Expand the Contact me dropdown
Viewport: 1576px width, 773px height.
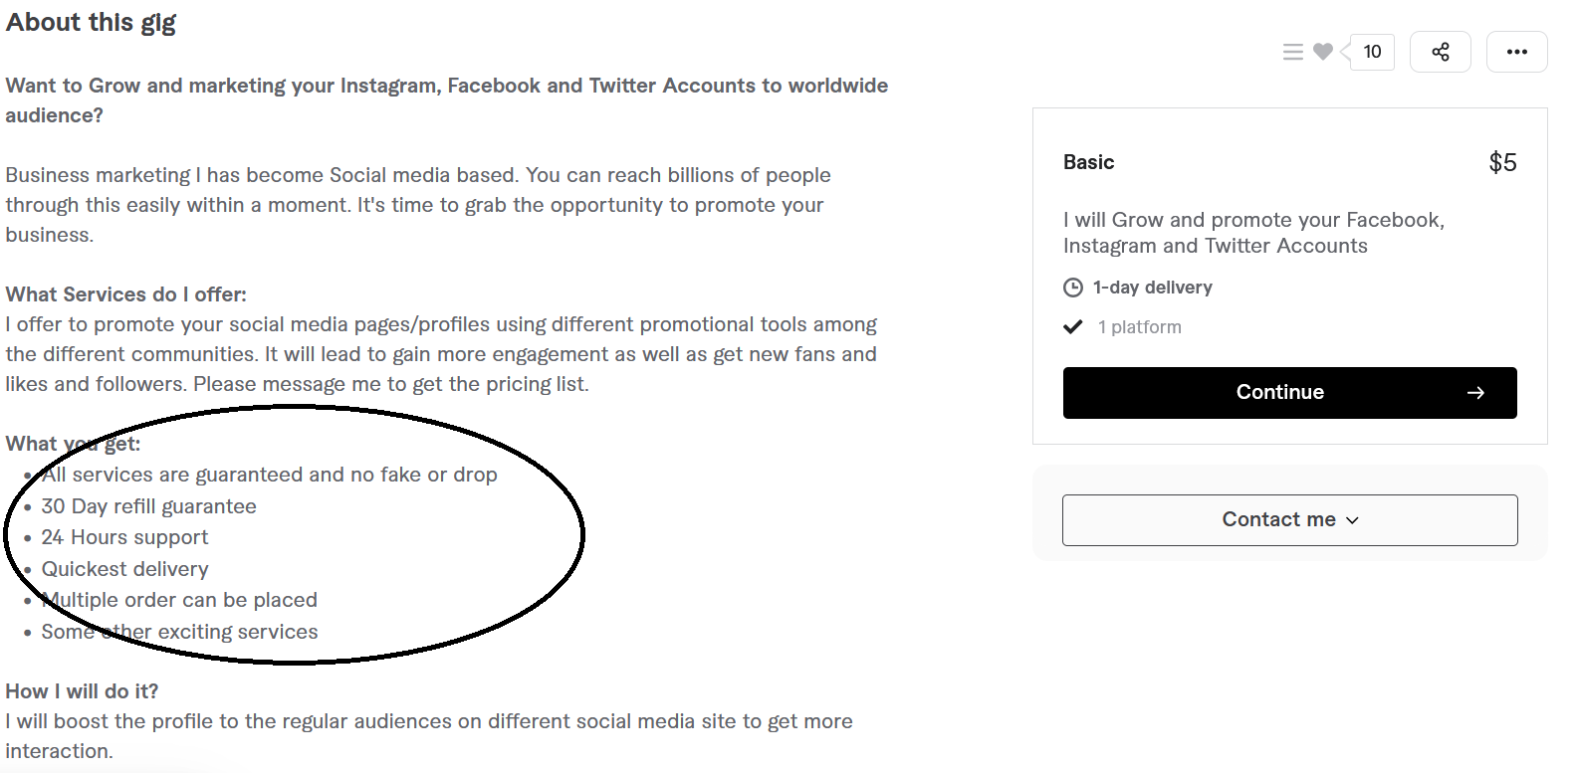point(1278,519)
